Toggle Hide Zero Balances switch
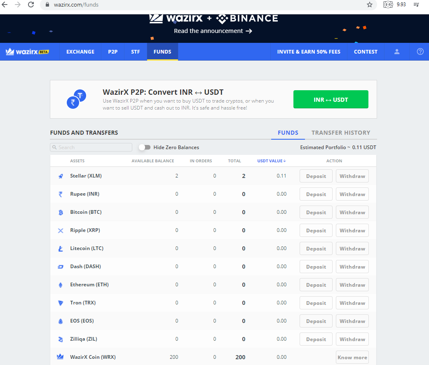The width and height of the screenshot is (429, 365). [x=145, y=147]
